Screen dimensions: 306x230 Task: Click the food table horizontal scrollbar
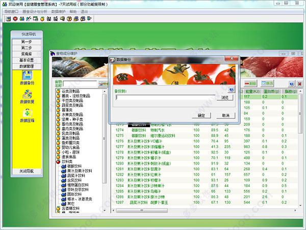[x=204, y=210]
